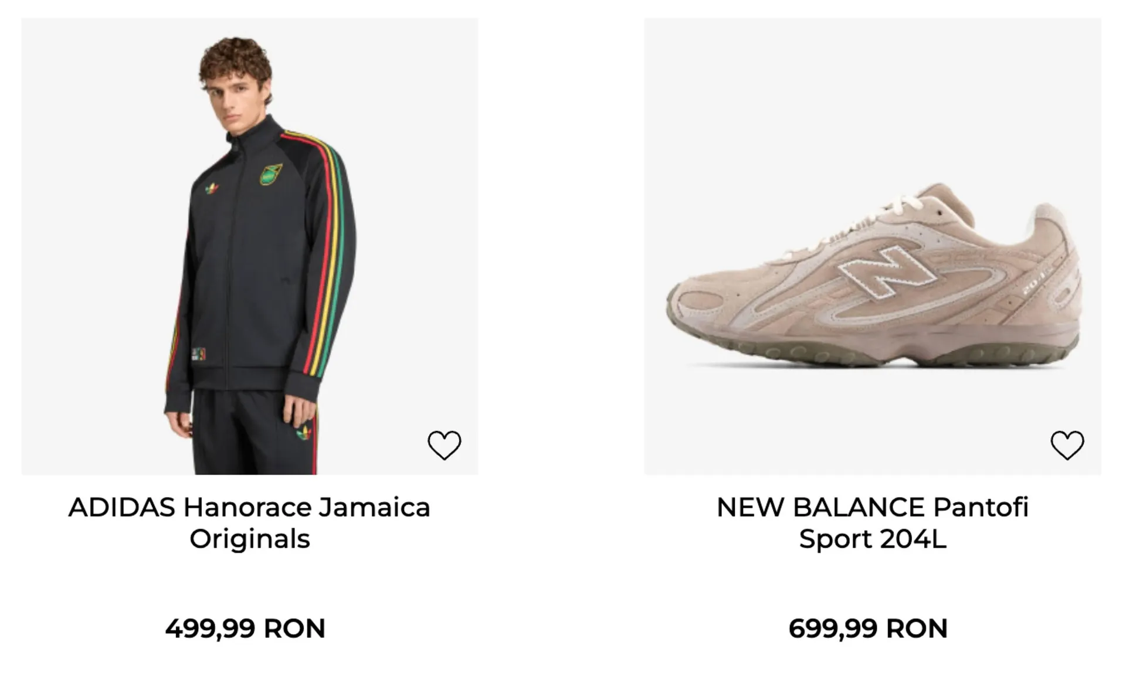1126x696 pixels.
Task: Click Sport 204L text in shoe title
Action: [872, 538]
